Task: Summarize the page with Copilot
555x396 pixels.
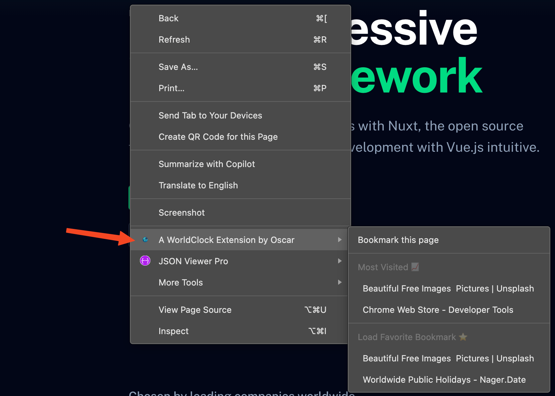Action: 207,164
